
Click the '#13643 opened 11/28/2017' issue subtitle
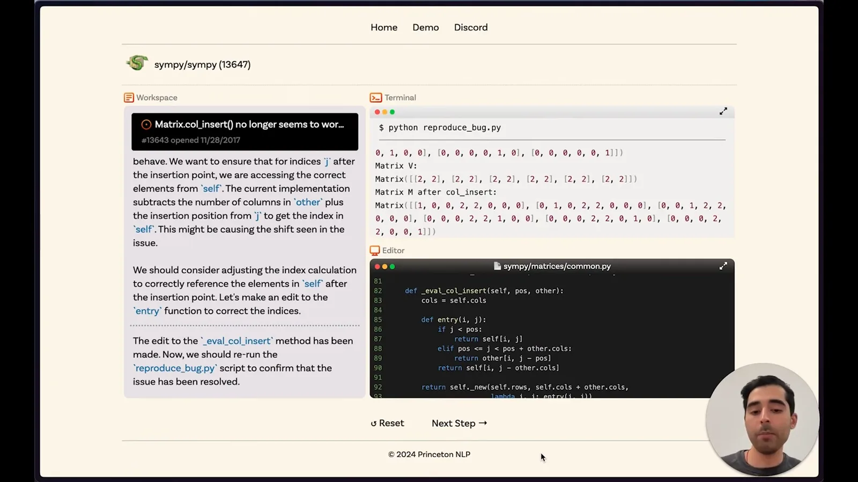coord(191,140)
